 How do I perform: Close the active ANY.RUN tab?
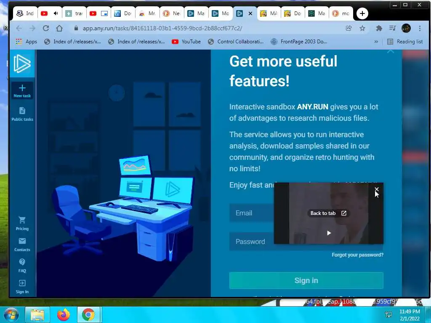coord(250,13)
